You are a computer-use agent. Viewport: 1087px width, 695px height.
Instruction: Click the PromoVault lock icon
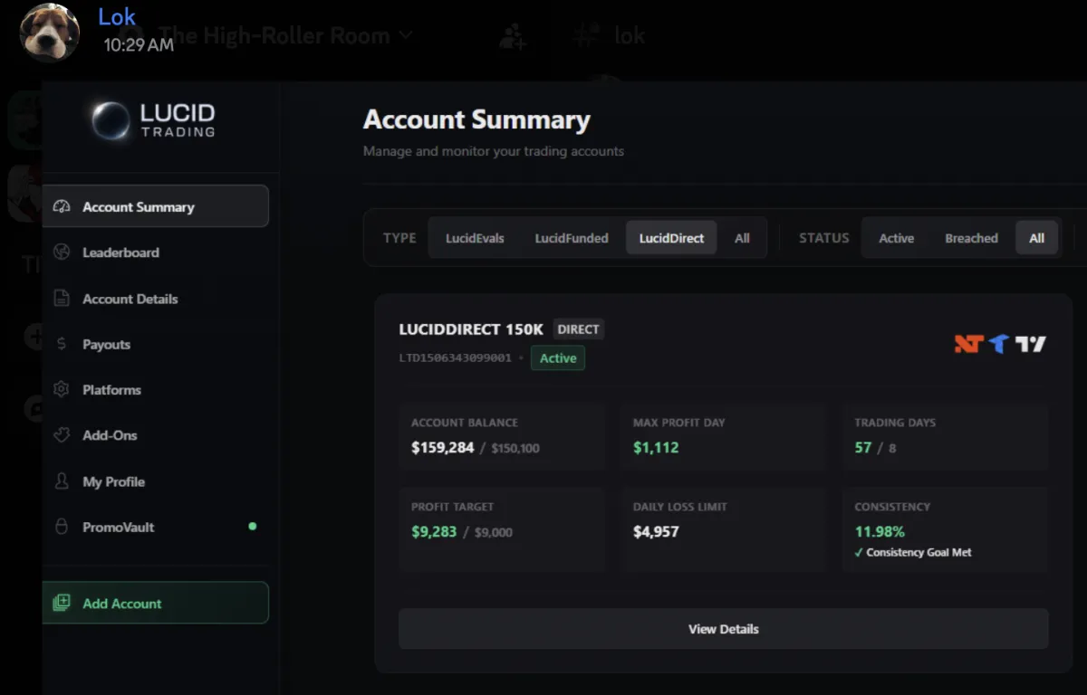tap(62, 526)
